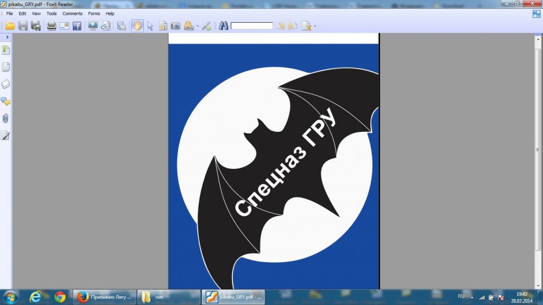Show the Pages thumbnail panel
This screenshot has width=543, height=305.
tap(6, 67)
